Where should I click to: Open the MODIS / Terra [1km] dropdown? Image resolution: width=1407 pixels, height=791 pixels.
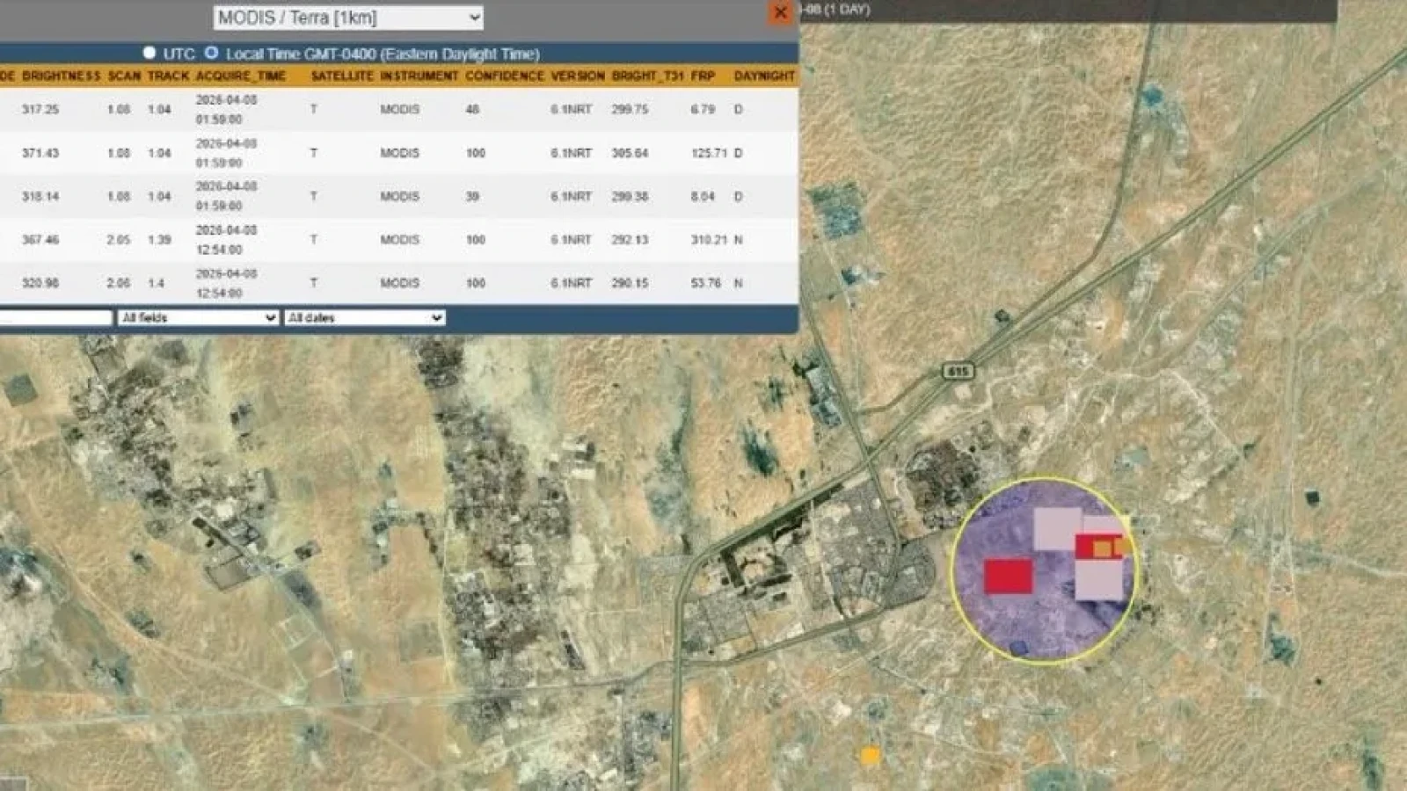(348, 18)
